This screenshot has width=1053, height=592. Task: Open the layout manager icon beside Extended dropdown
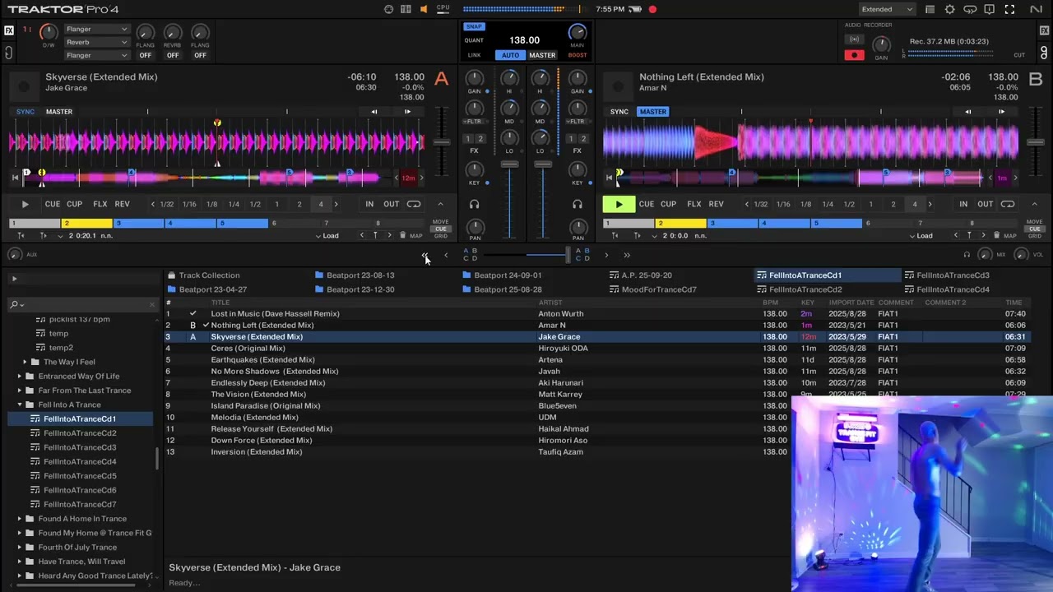(x=930, y=9)
